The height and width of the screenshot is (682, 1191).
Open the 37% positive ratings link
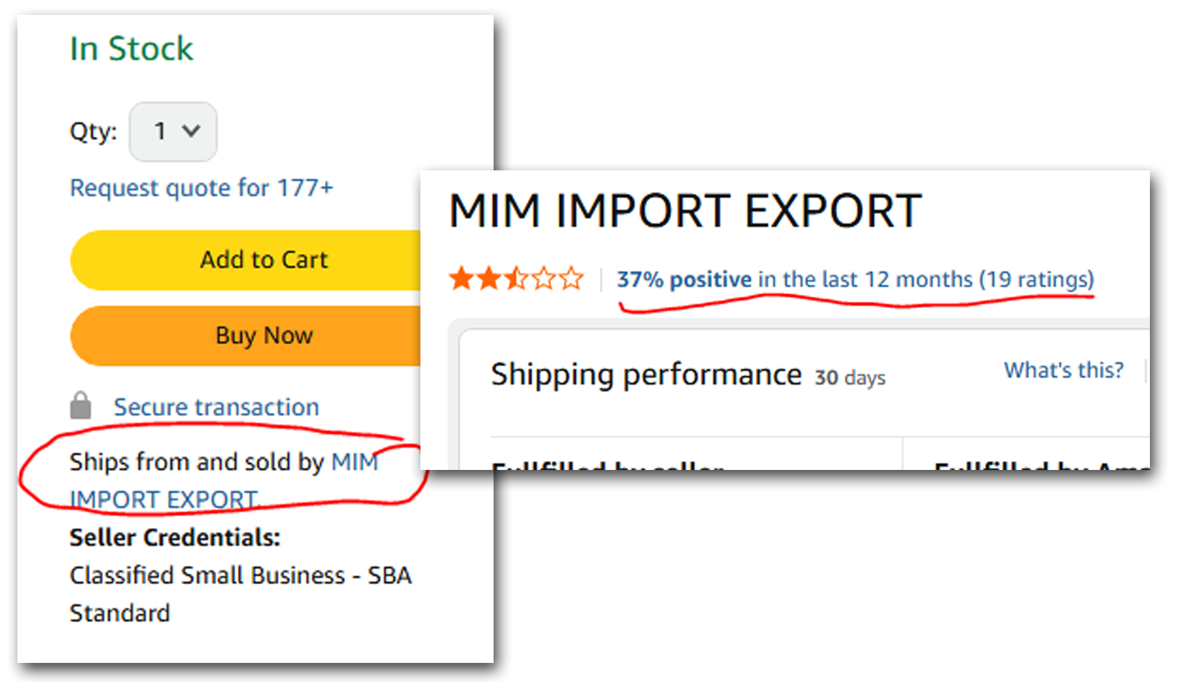(855, 279)
